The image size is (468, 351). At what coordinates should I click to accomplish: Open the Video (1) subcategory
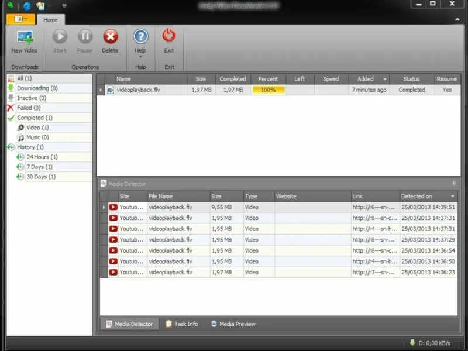(x=54, y=128)
